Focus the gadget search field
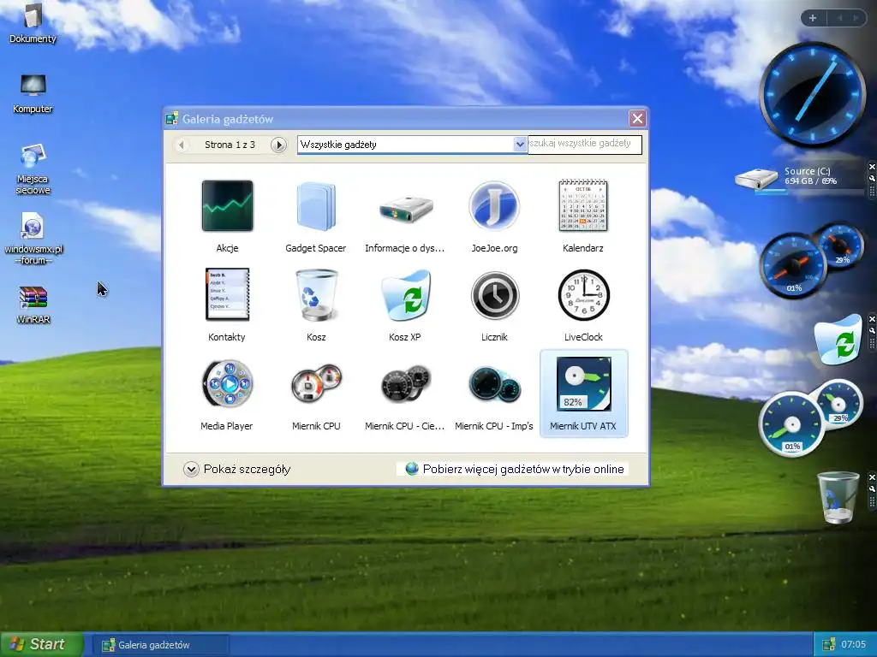877x657 pixels. [x=584, y=144]
